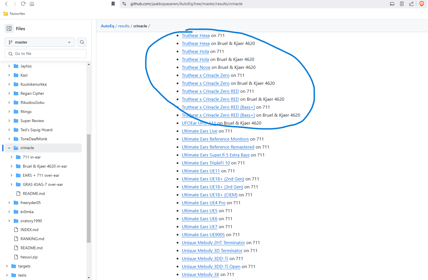Open the master branch dropdown
The height and width of the screenshot is (280, 428).
click(40, 42)
